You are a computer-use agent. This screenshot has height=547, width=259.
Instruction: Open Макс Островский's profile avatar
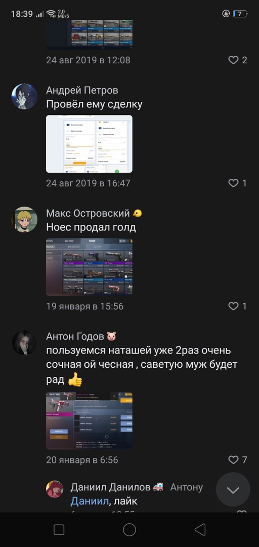(x=24, y=220)
